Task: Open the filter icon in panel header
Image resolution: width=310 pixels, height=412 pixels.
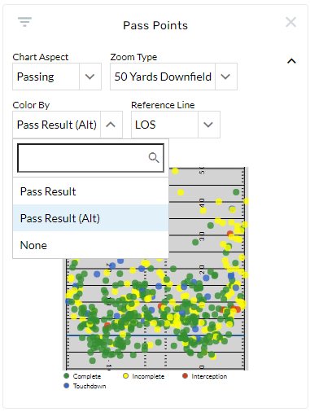Action: [x=24, y=22]
